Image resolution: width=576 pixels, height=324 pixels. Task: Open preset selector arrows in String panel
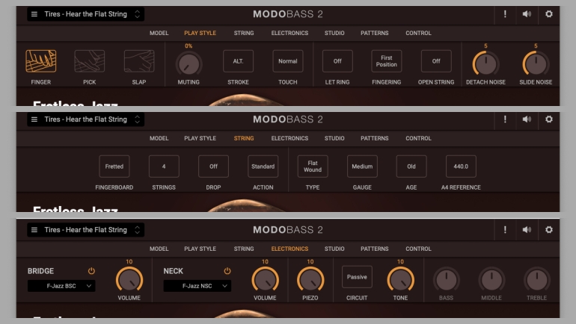point(137,119)
